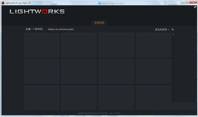Click the magnifier search icon
The image size is (198, 117).
(x=173, y=30)
